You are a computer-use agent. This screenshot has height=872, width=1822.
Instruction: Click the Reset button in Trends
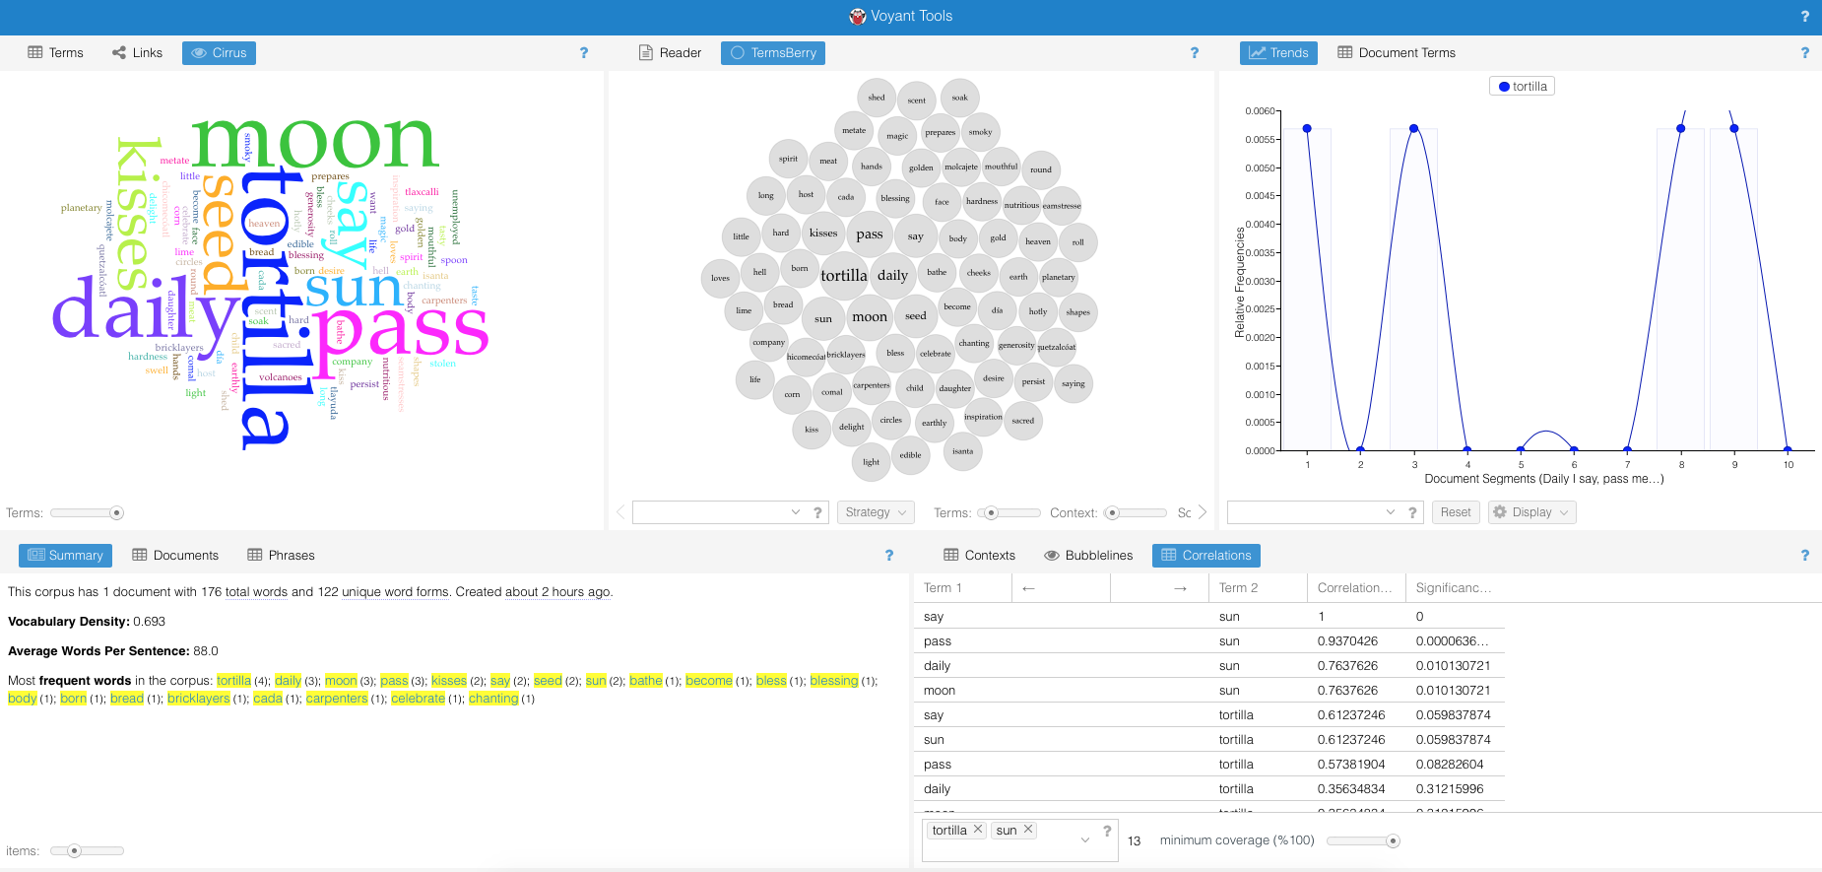[x=1456, y=512]
